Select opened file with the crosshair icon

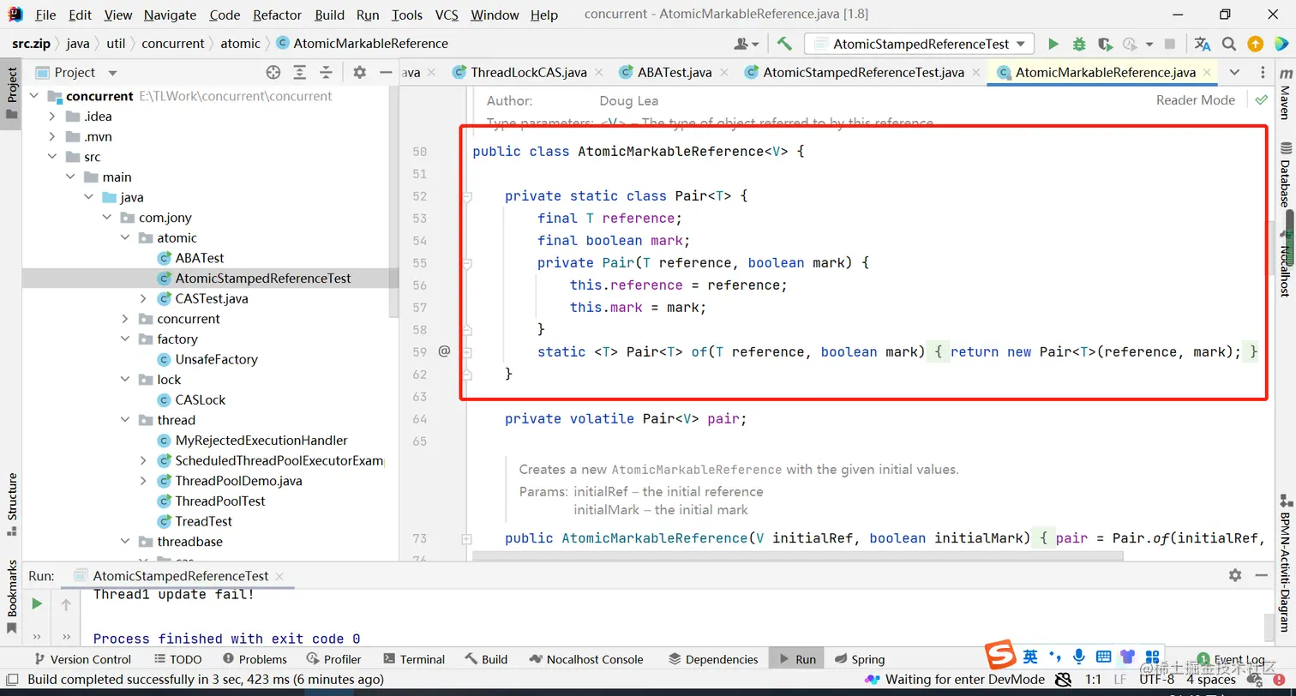[273, 73]
